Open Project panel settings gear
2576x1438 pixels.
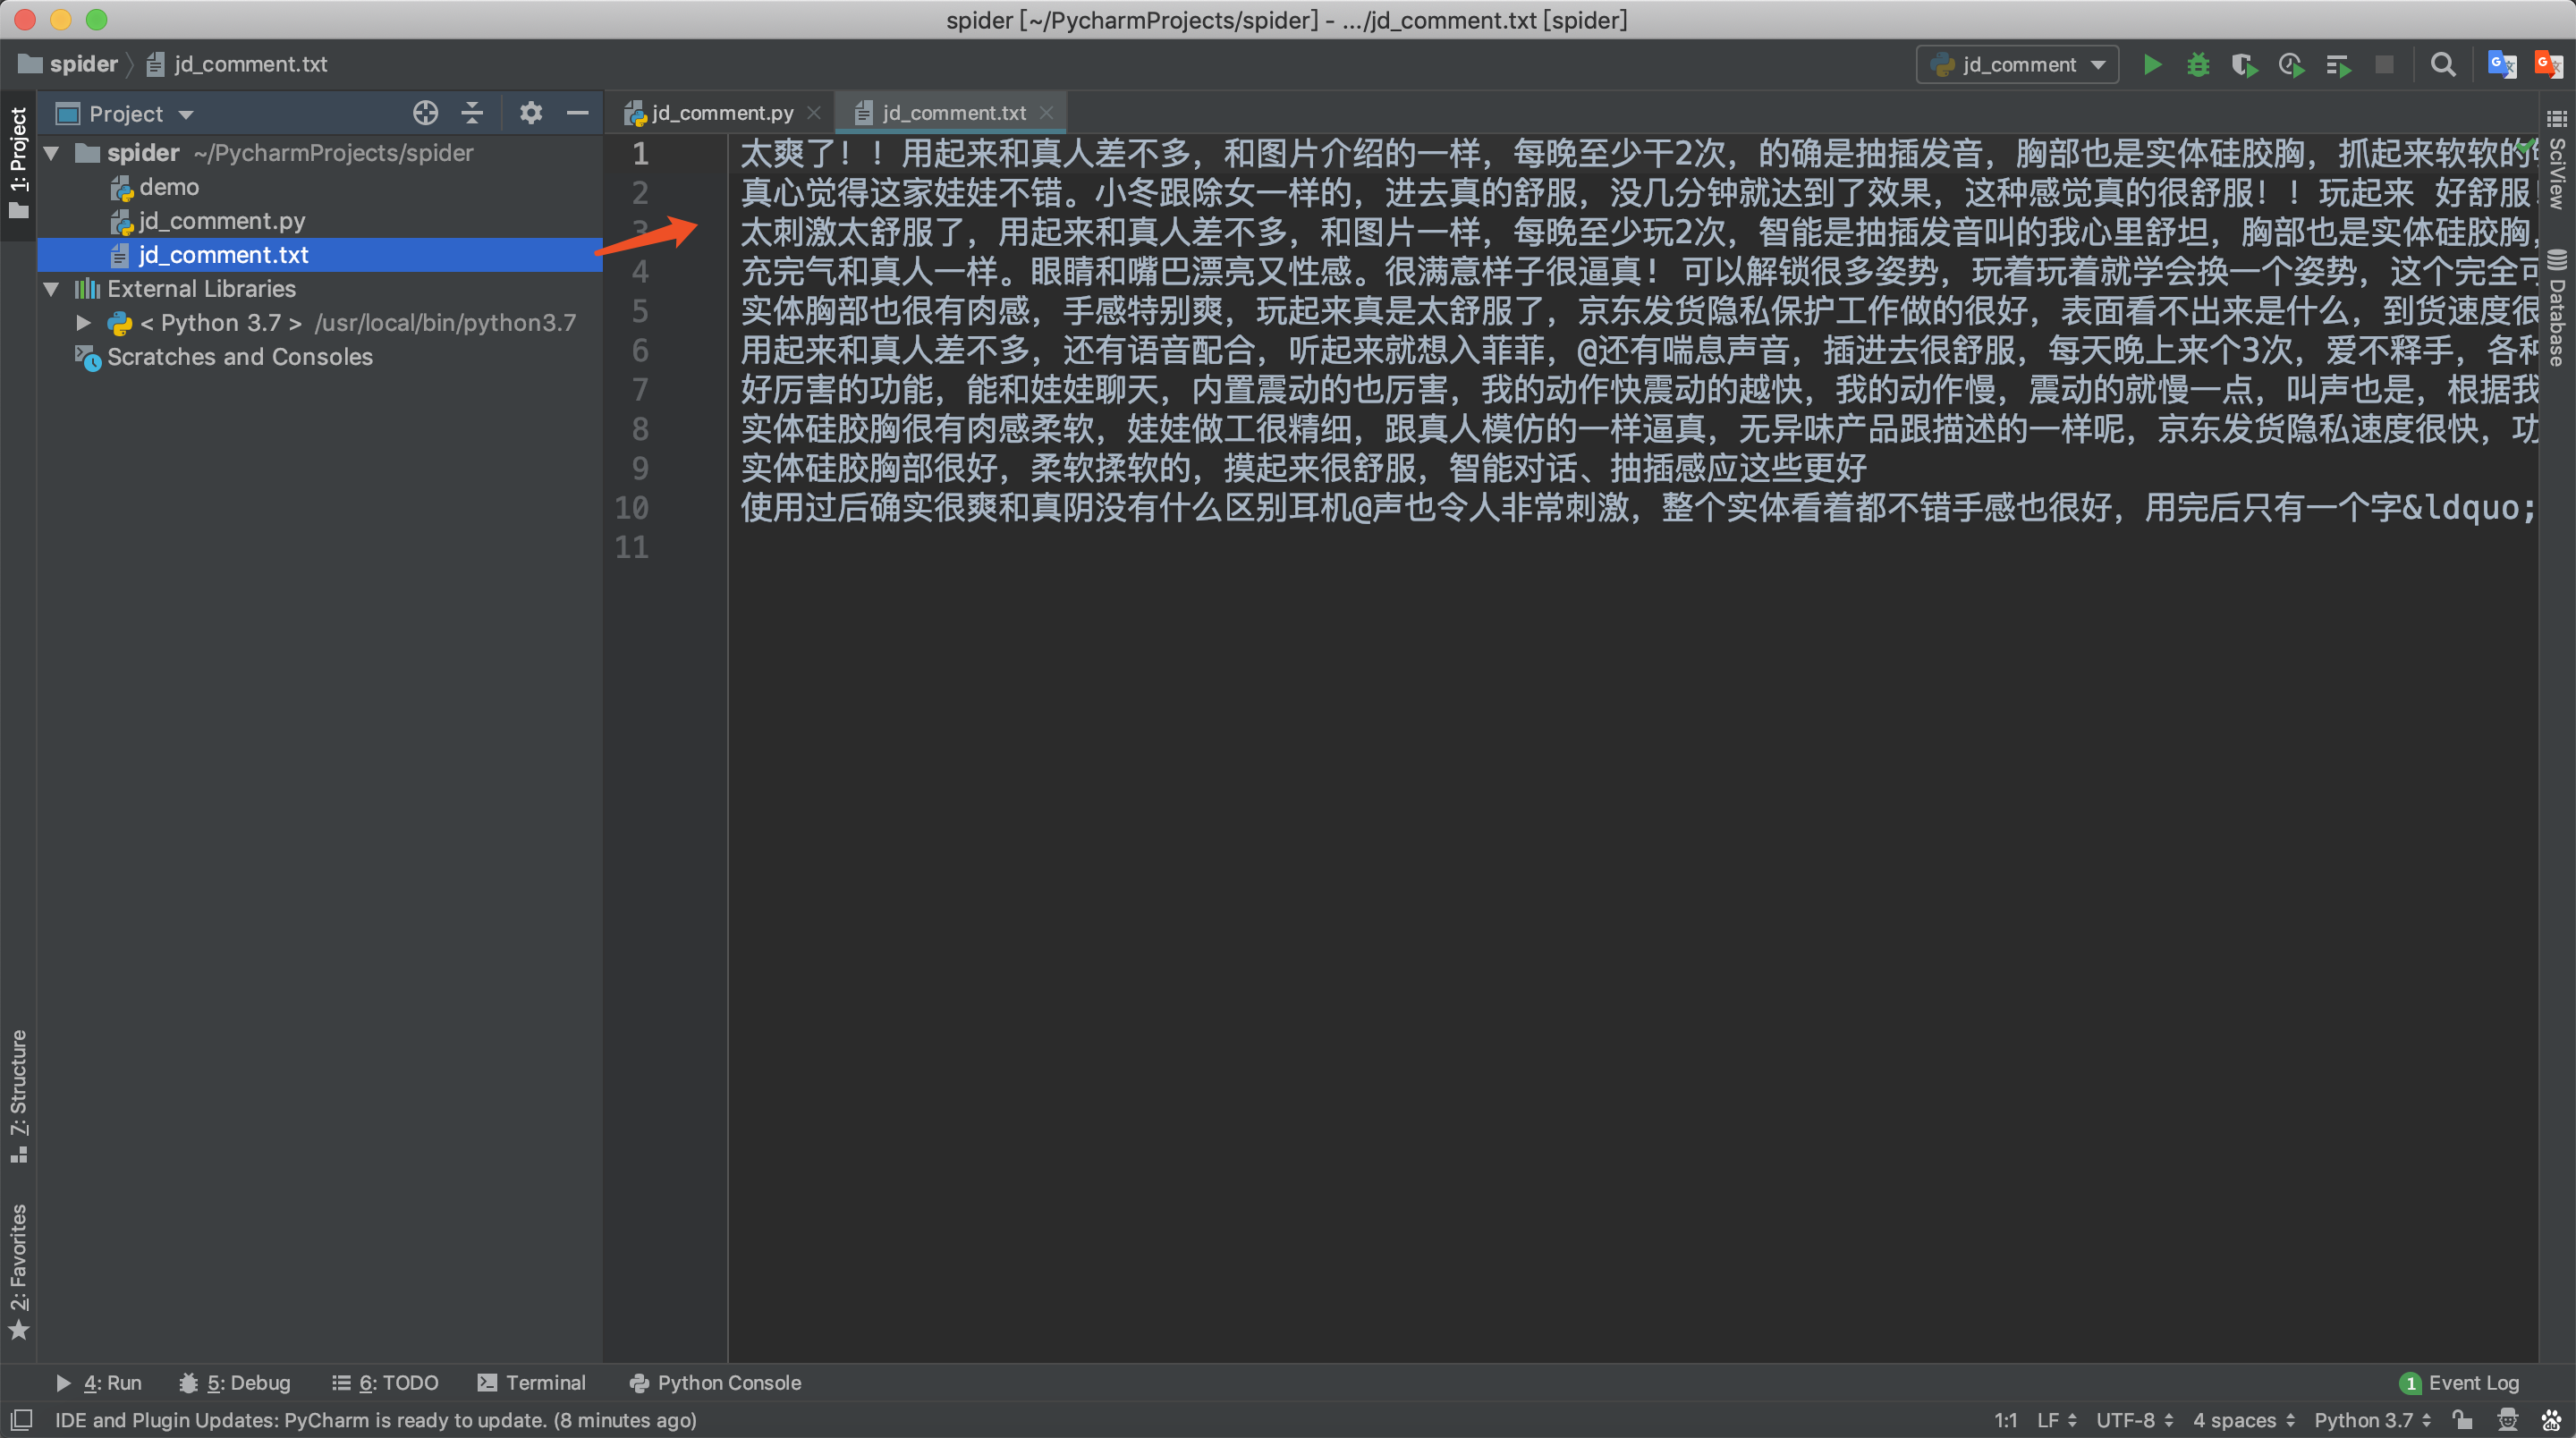[530, 113]
